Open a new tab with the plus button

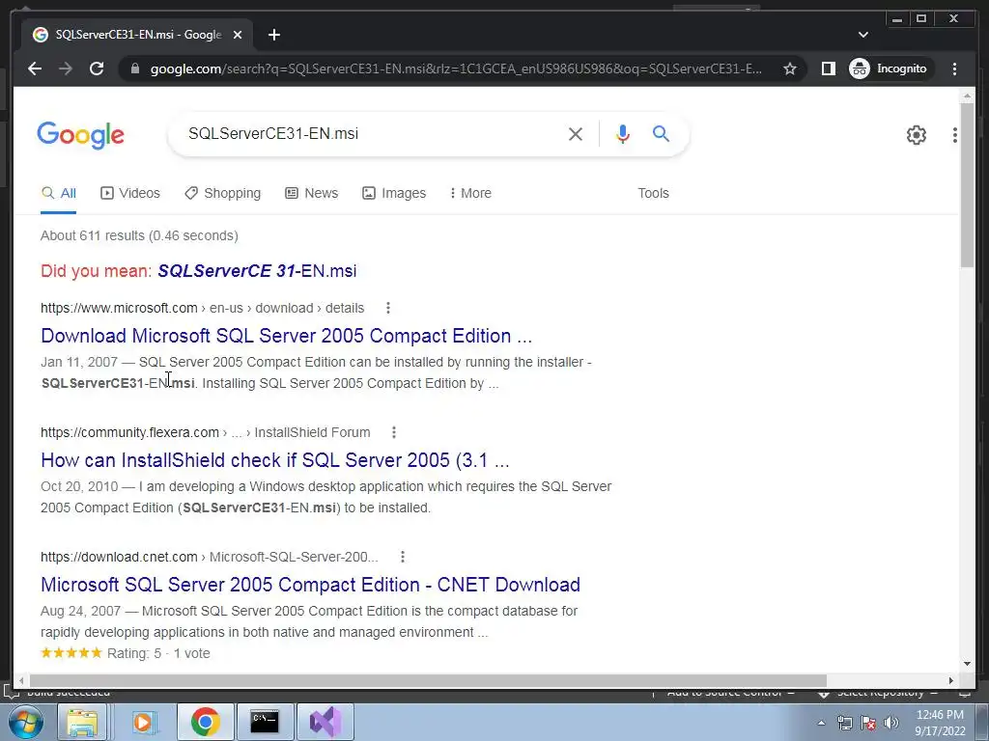(x=273, y=35)
